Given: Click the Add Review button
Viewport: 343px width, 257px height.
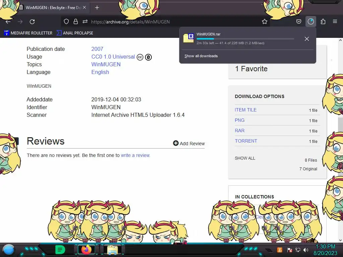Looking at the screenshot, I should pyautogui.click(x=189, y=143).
